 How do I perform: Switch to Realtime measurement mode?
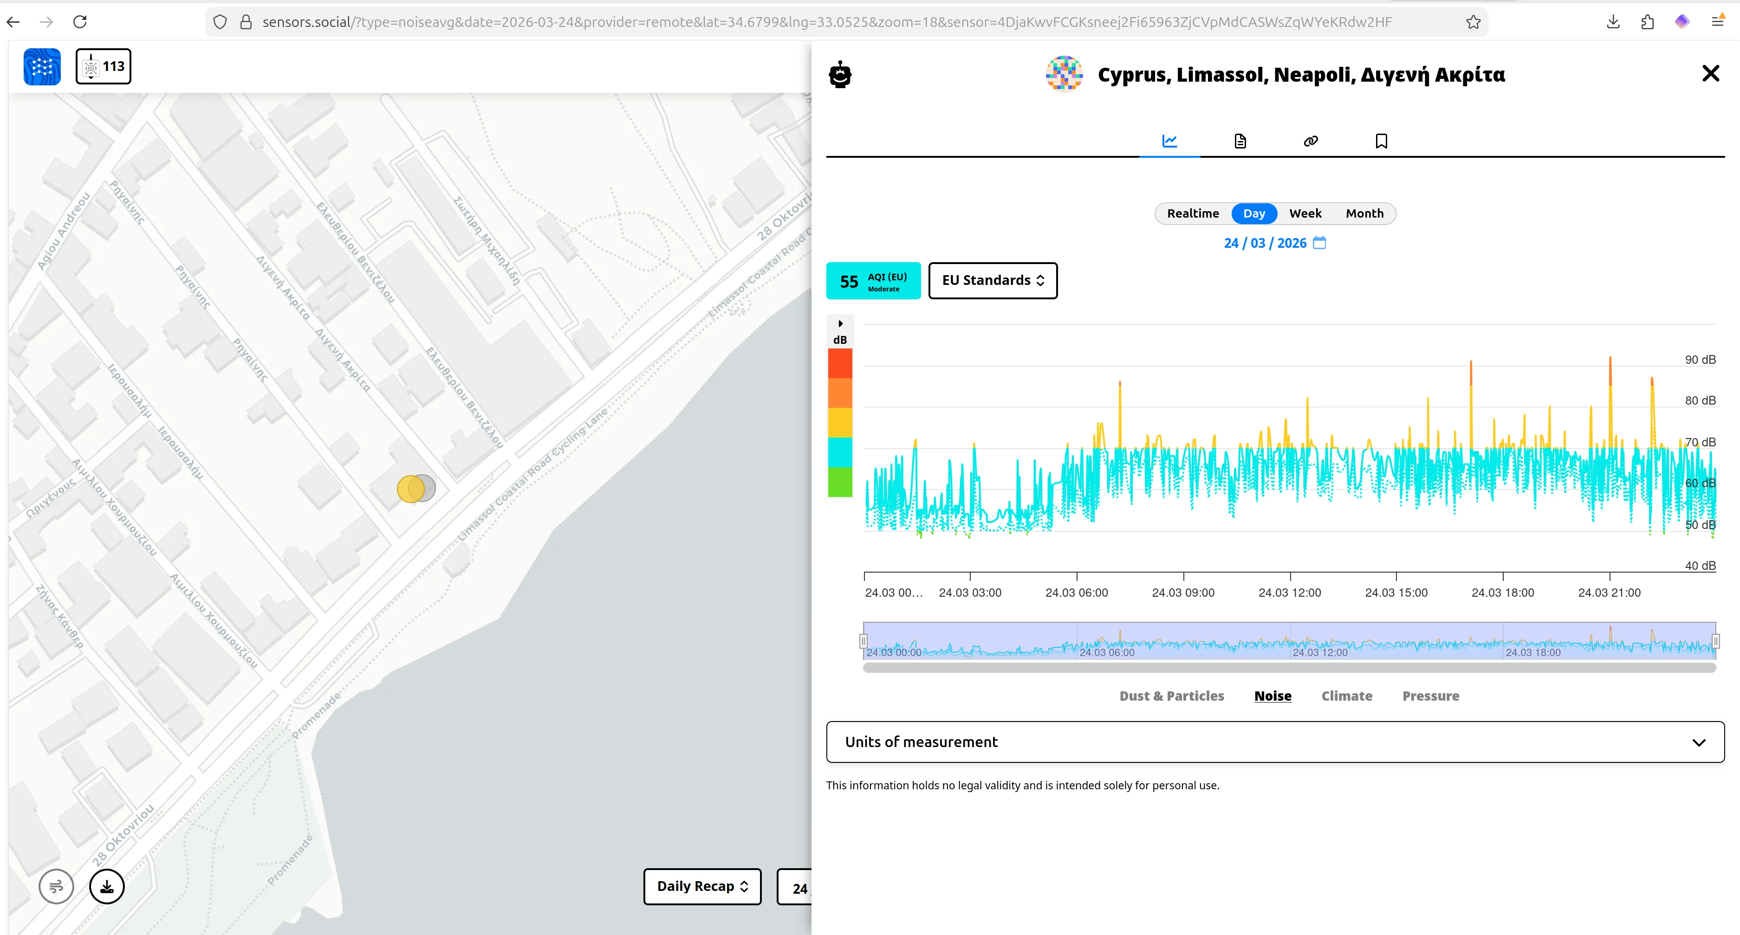click(1194, 213)
